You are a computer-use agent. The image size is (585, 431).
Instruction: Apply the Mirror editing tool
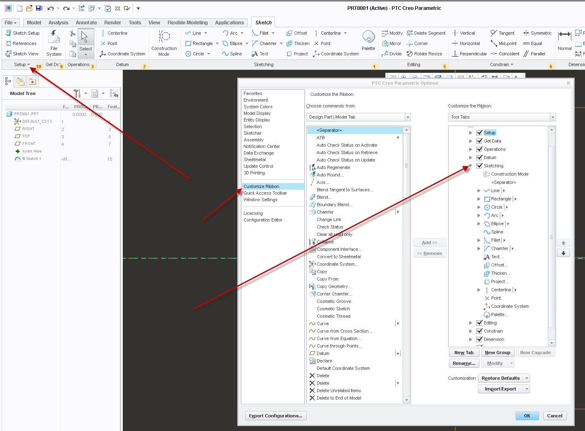pyautogui.click(x=391, y=43)
